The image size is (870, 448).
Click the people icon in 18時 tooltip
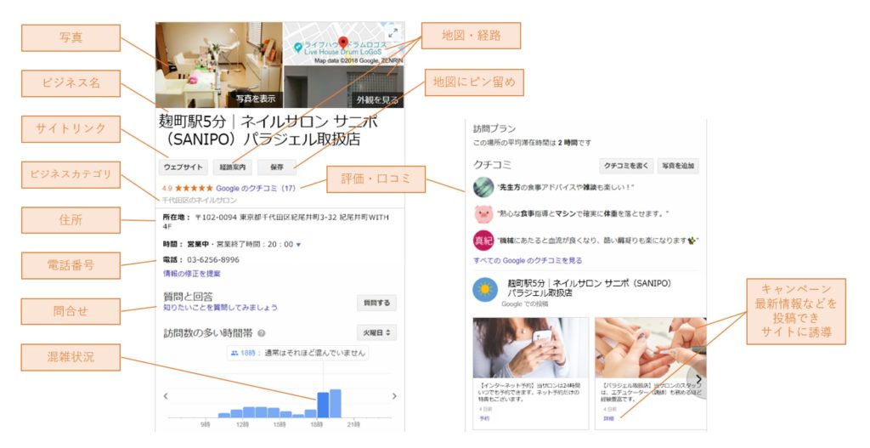[x=234, y=353]
